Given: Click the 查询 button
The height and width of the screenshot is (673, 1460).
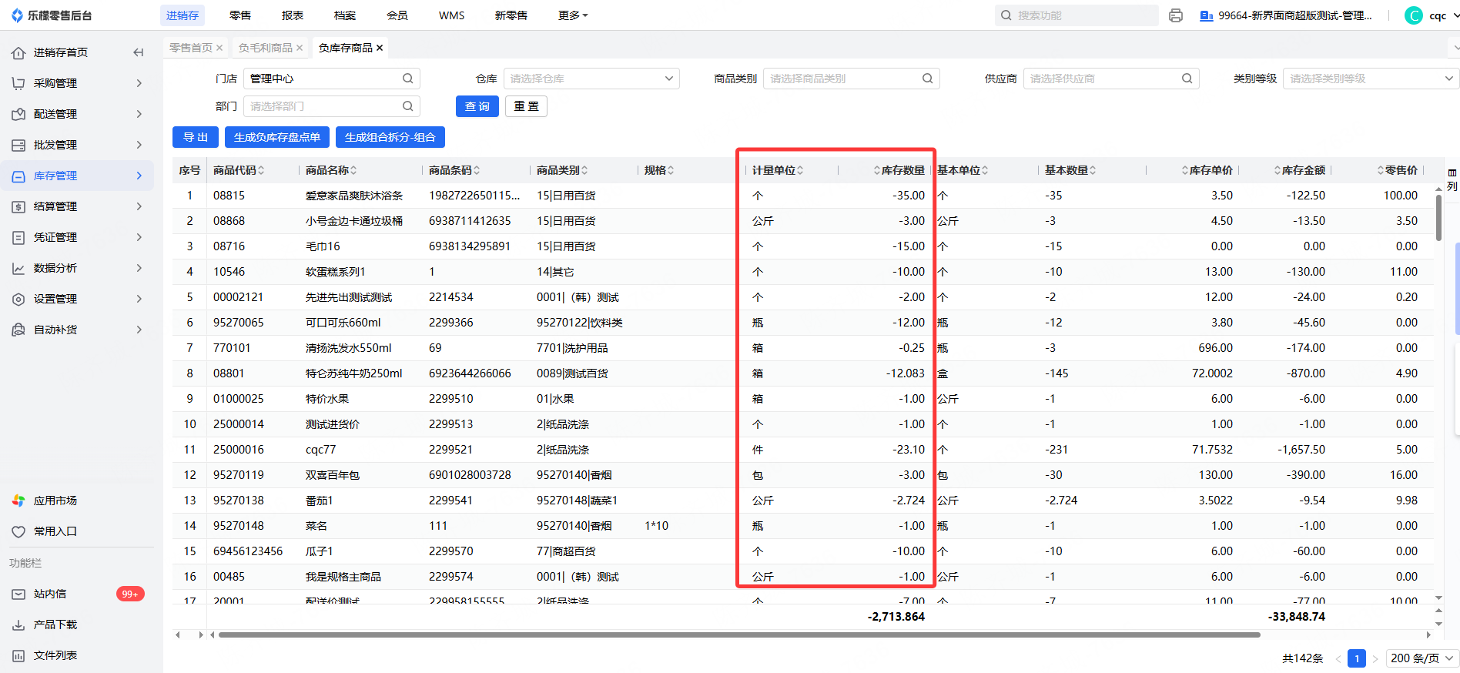Looking at the screenshot, I should [477, 106].
